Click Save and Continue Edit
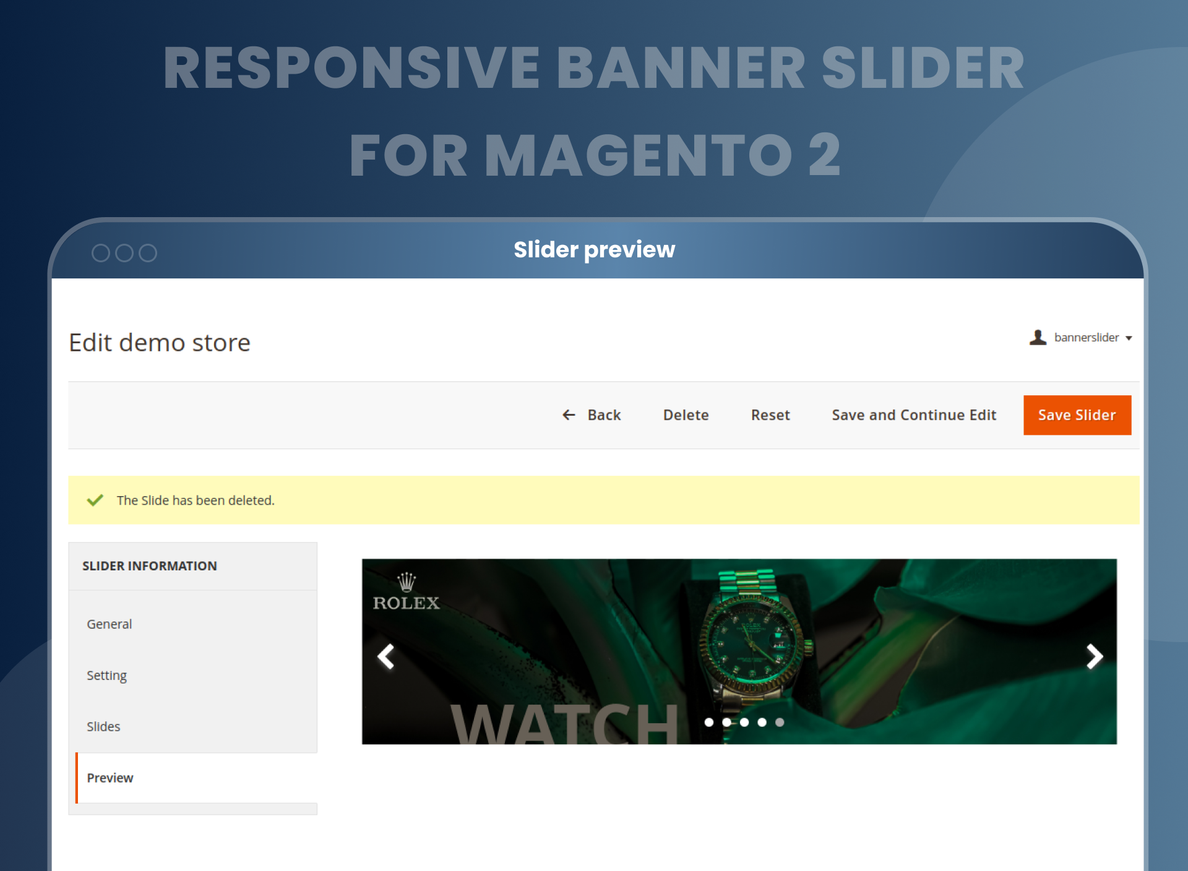 pos(913,415)
